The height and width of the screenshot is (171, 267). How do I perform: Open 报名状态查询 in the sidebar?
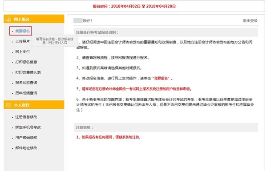[x=26, y=83]
